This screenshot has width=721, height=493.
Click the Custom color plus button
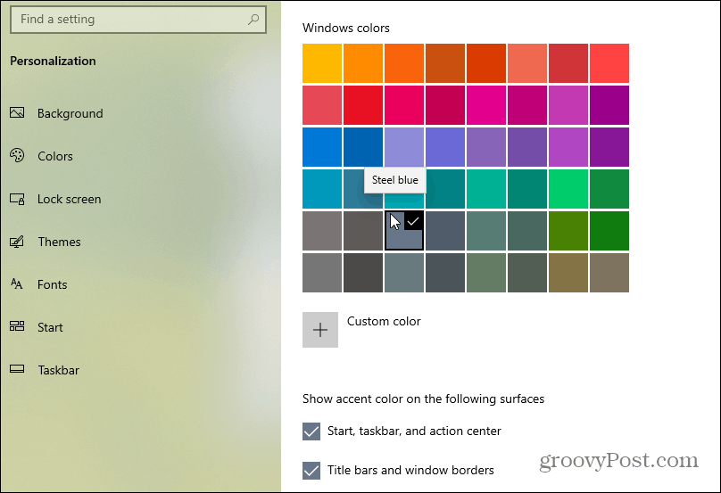pos(320,330)
